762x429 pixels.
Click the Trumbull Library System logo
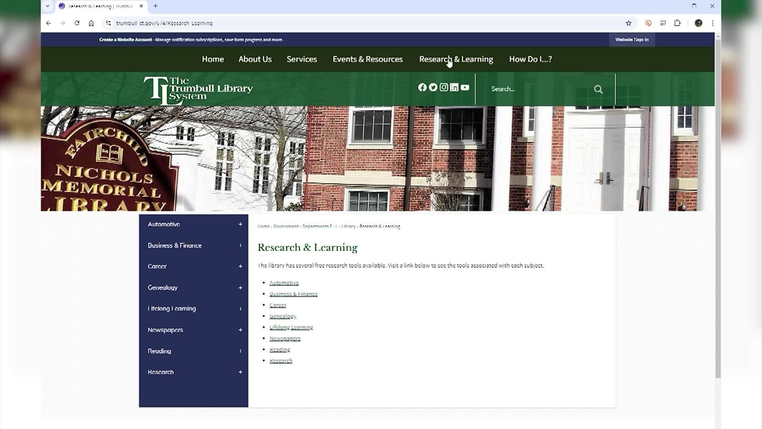tap(198, 91)
